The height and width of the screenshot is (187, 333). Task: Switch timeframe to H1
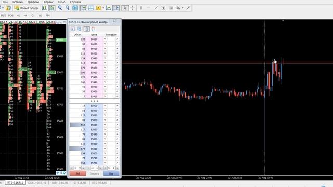point(18,16)
